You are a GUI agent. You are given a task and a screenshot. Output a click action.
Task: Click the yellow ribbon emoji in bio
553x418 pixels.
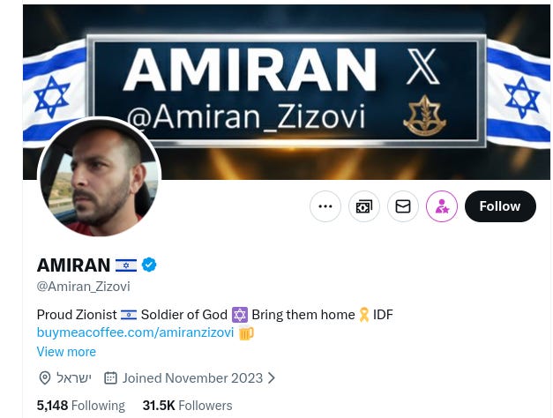point(364,315)
